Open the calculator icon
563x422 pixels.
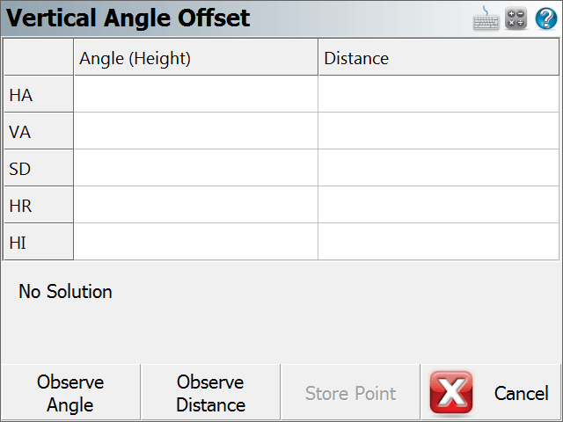[x=516, y=18]
